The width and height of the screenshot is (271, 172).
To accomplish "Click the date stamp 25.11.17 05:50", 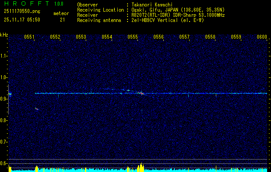I will [x=22, y=20].
